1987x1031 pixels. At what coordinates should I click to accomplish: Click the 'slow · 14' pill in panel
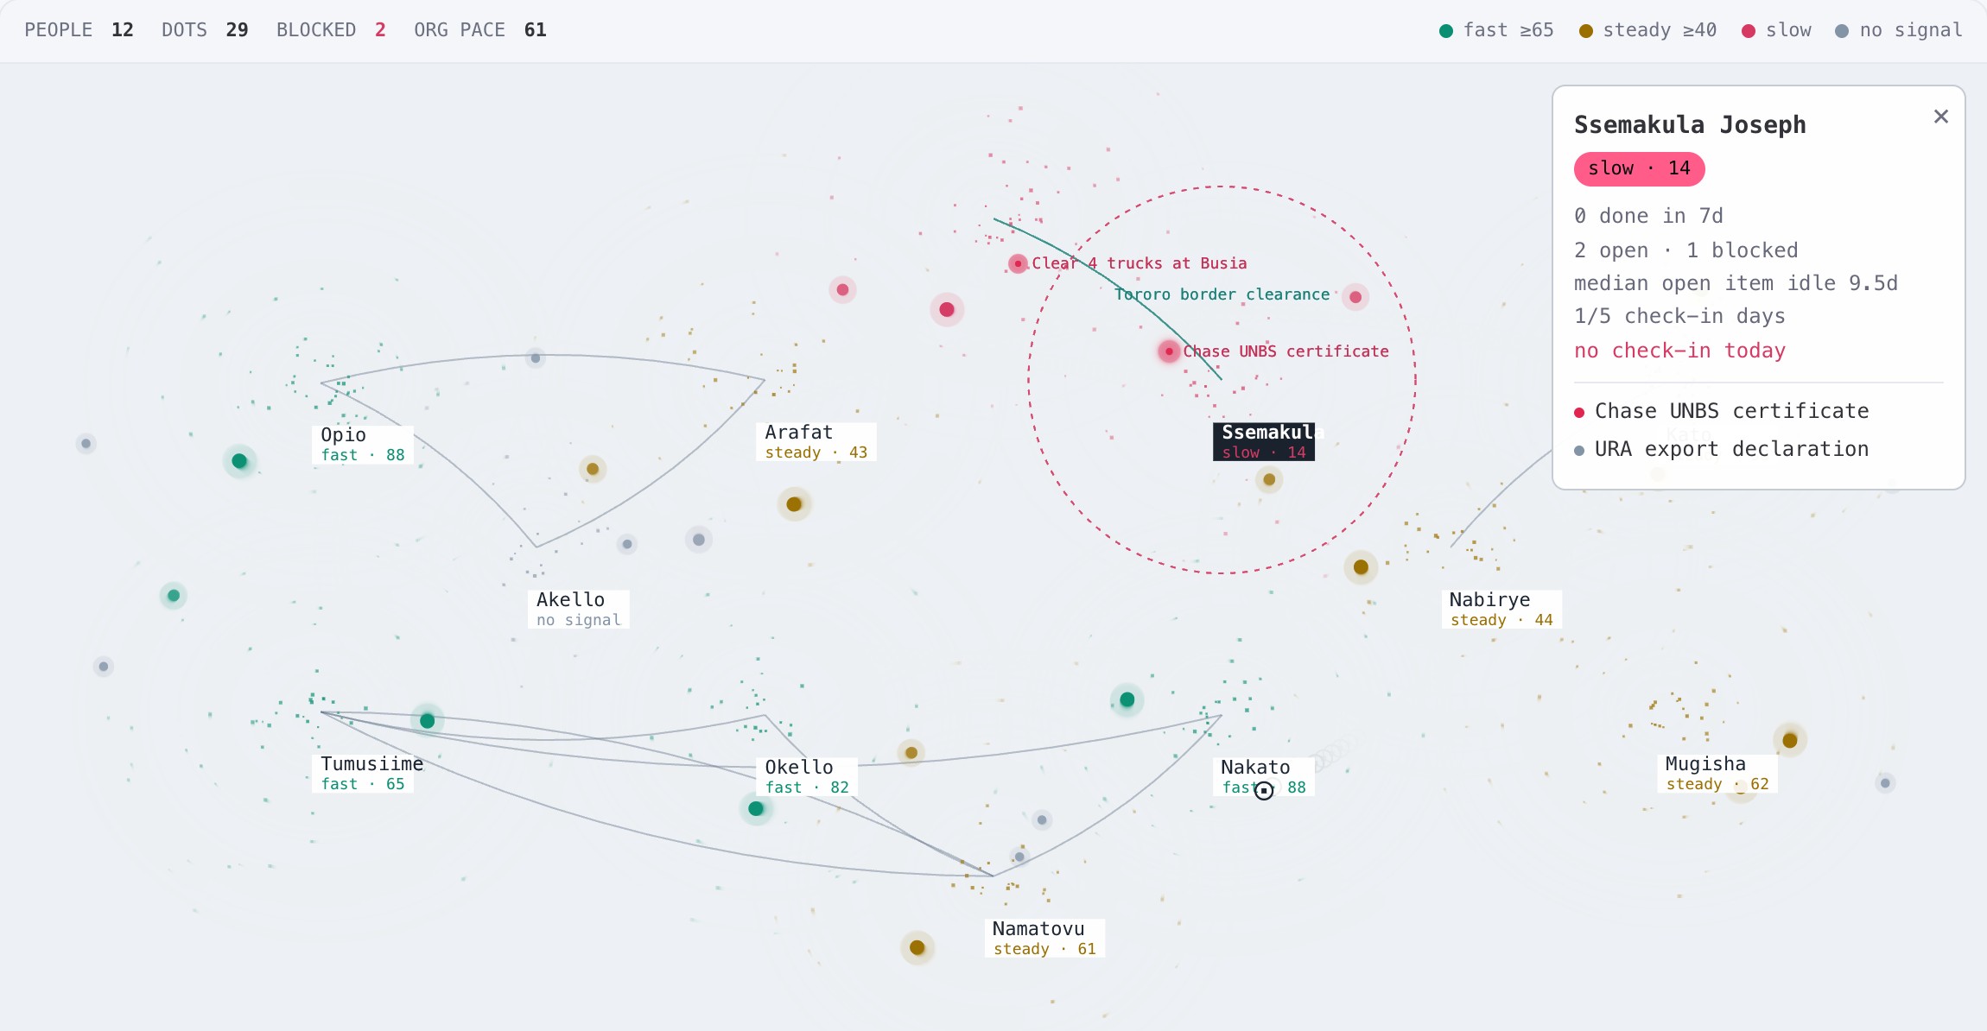(1639, 169)
